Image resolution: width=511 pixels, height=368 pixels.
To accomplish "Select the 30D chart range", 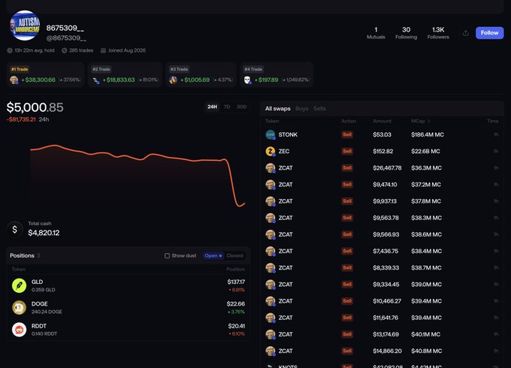I will 241,107.
